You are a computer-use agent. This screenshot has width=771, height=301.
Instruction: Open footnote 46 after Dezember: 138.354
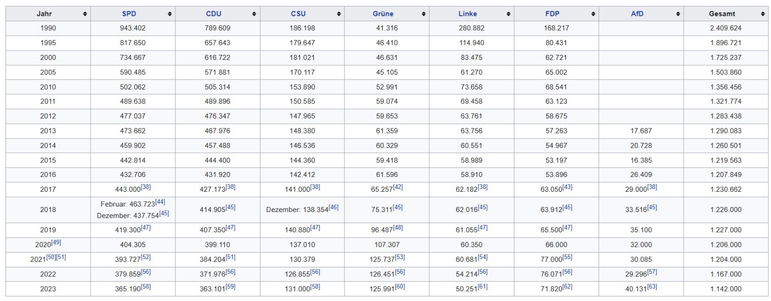point(333,207)
